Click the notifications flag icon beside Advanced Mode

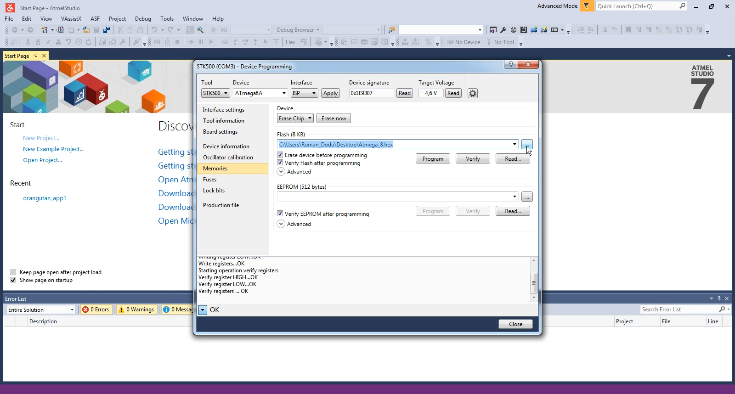click(x=586, y=6)
